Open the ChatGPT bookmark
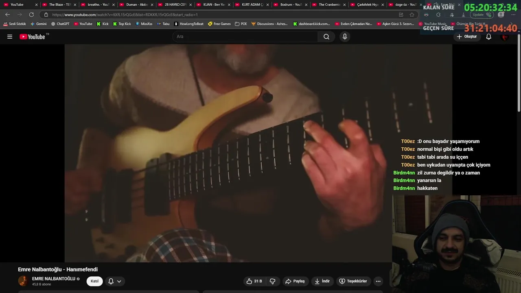The width and height of the screenshot is (521, 293). click(x=60, y=24)
